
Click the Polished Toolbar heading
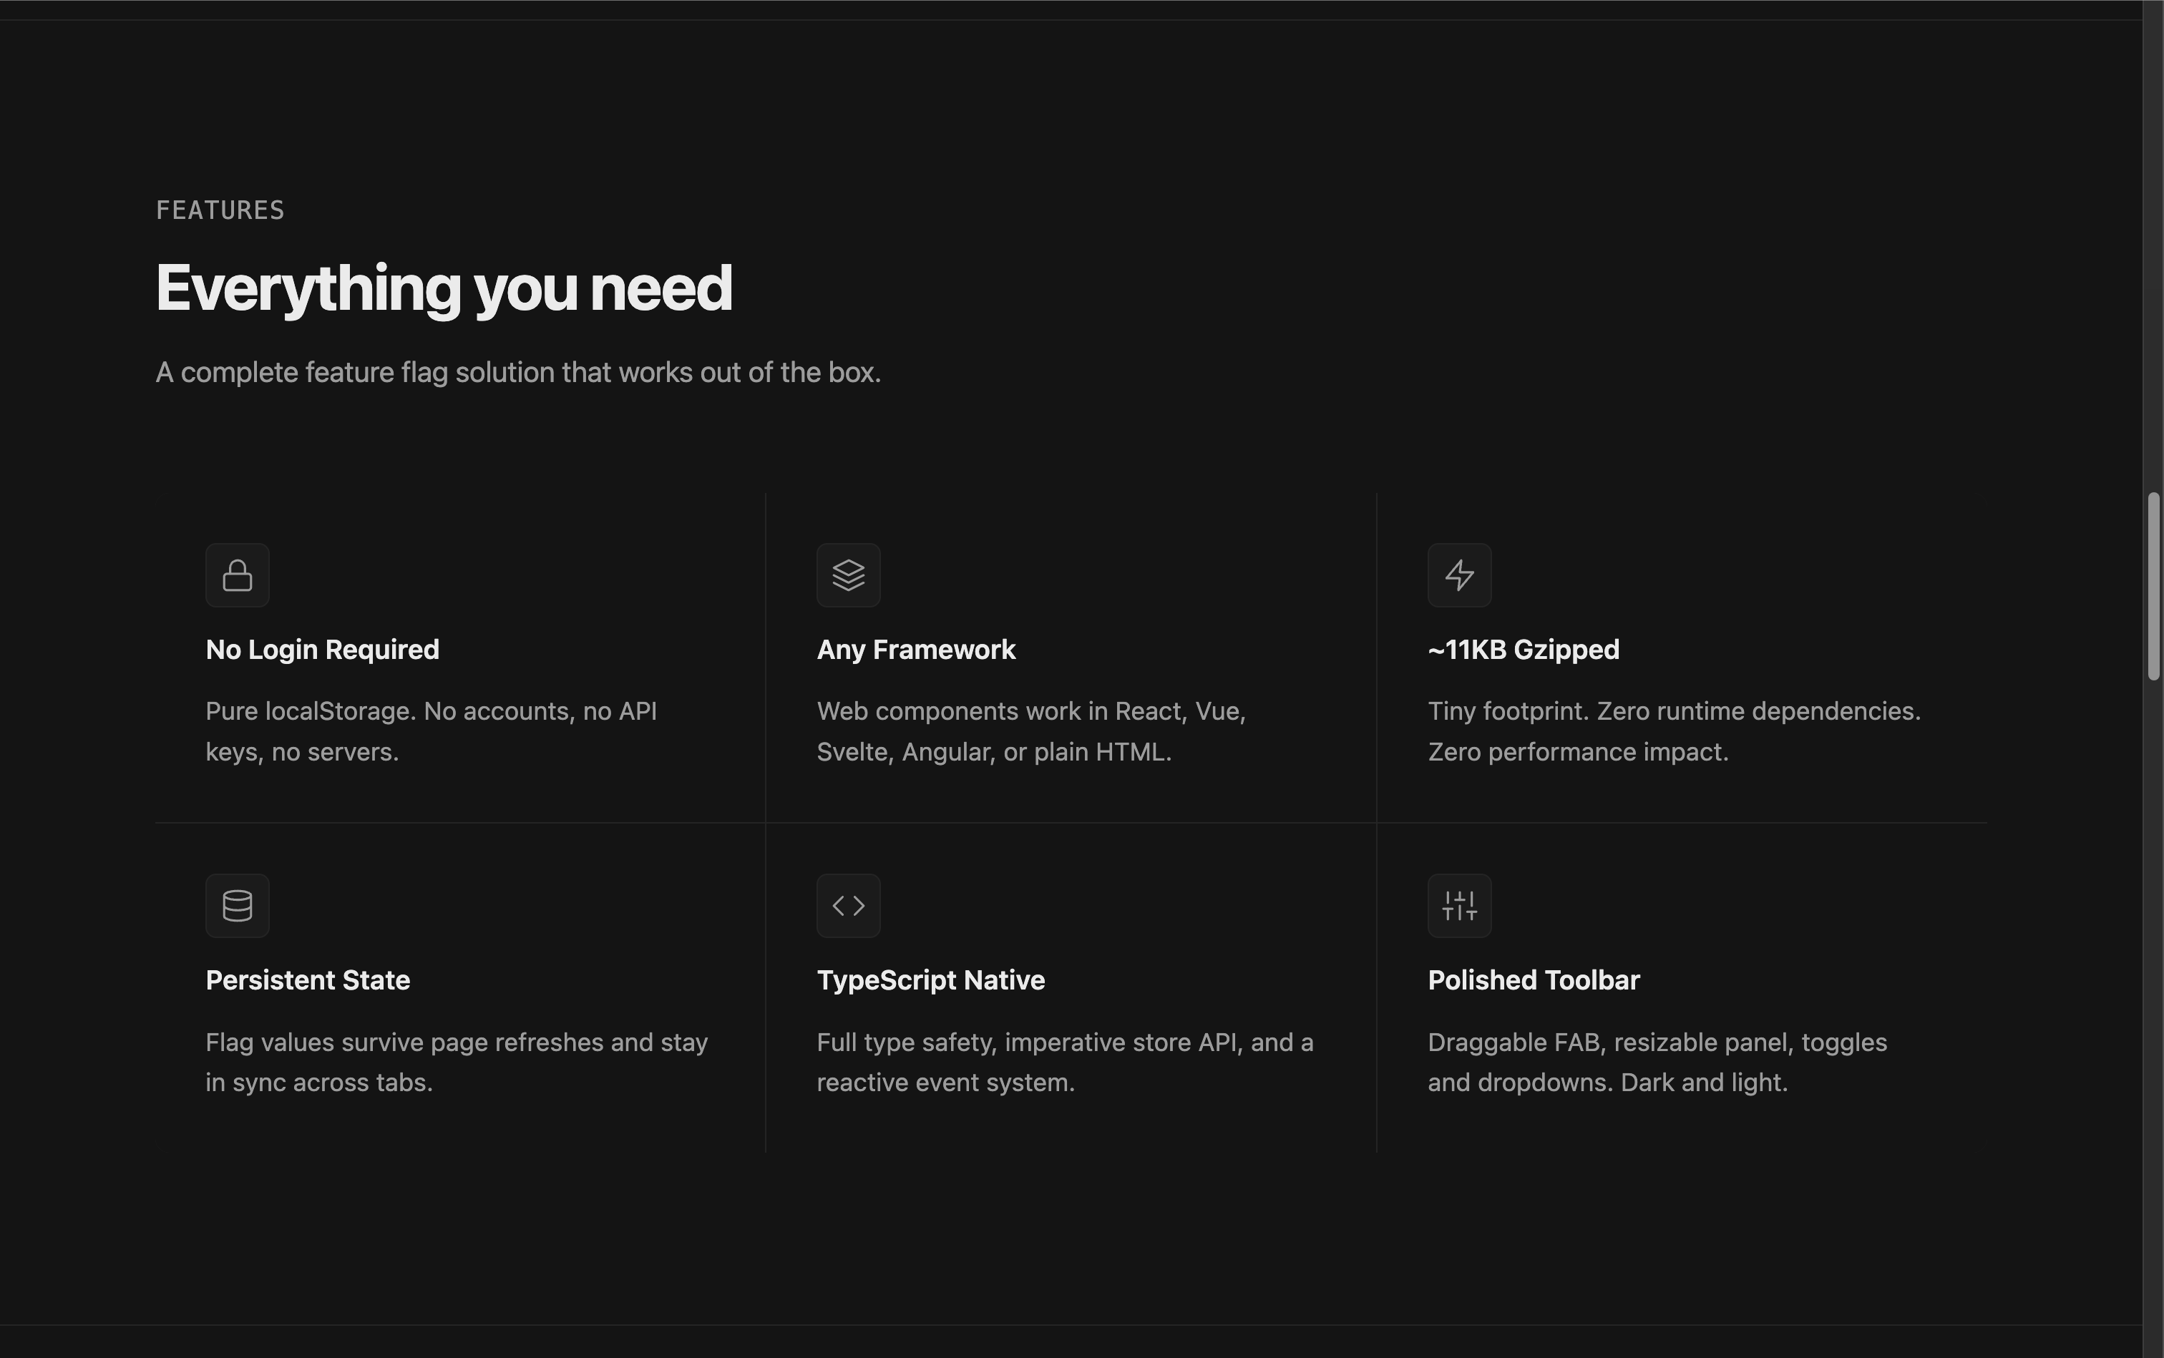(1534, 980)
